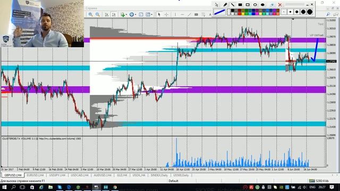Select the straight line drawing tool
This screenshot has height=191, width=340.
[x=233, y=5]
